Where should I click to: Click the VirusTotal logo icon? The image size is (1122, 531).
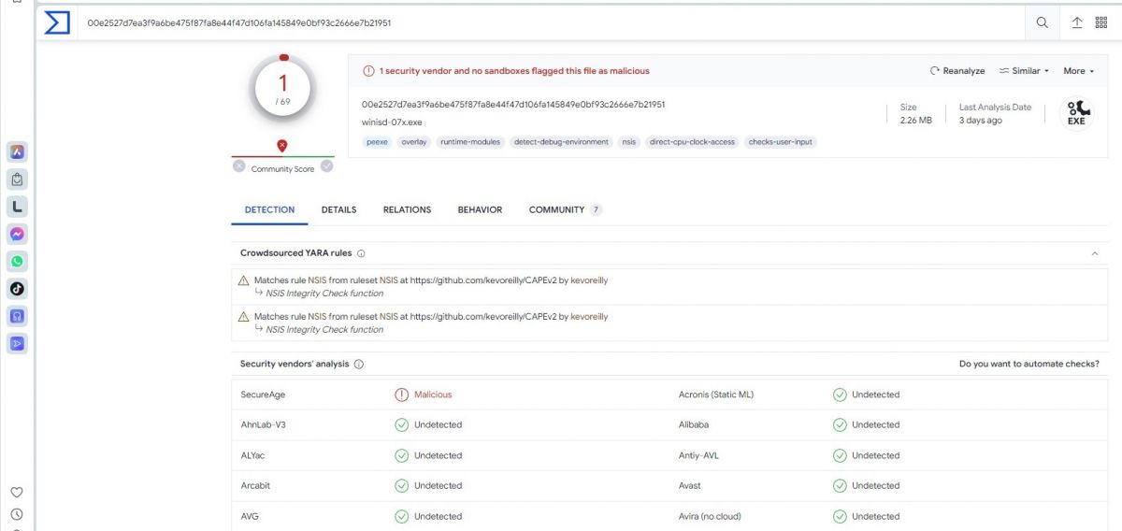[57, 23]
